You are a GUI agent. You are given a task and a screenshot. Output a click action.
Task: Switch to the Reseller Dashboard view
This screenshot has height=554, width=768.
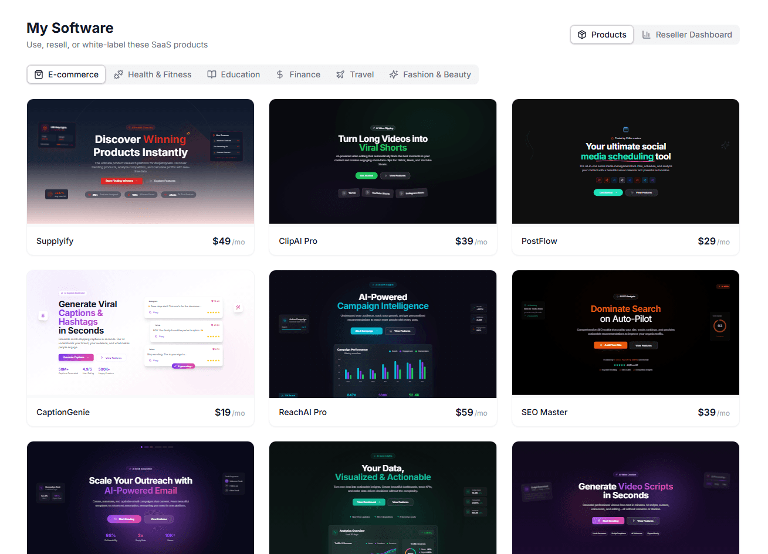(687, 35)
